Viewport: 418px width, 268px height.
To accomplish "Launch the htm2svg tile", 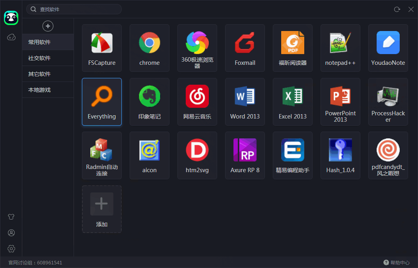I will tap(197, 155).
